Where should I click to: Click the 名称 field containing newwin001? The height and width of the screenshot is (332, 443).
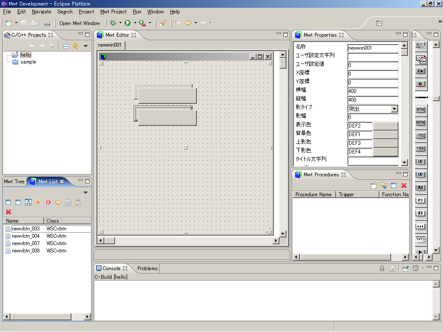[x=372, y=48]
